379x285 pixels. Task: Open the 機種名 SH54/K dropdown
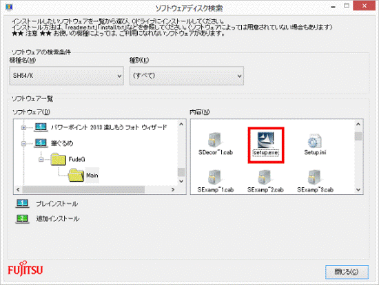(x=66, y=76)
